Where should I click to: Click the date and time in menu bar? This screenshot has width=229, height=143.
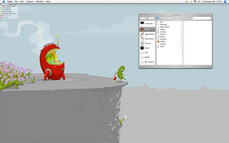(212, 1)
